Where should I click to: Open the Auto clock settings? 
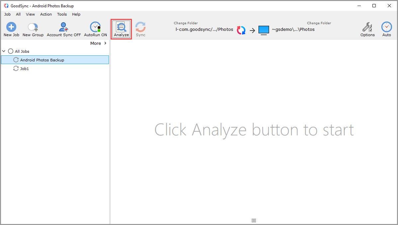(x=387, y=27)
